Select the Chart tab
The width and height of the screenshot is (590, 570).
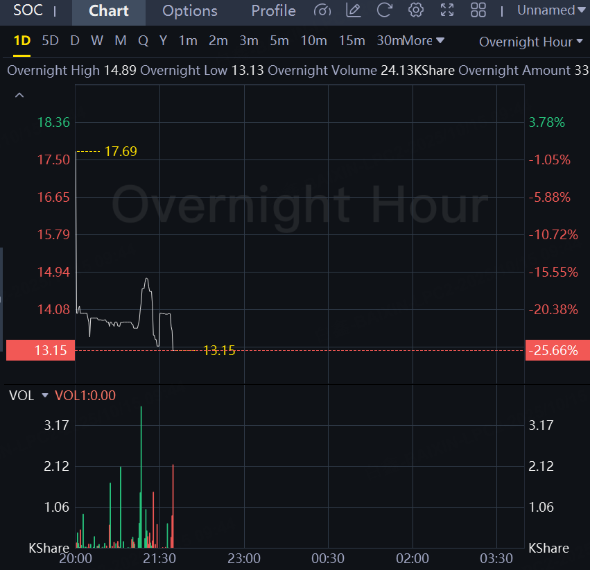coord(109,11)
